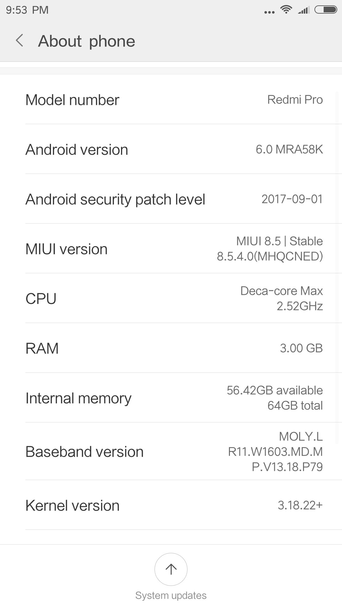Tap the three-dot status bar indicator
Screen dimensions: 342x608
(269, 12)
